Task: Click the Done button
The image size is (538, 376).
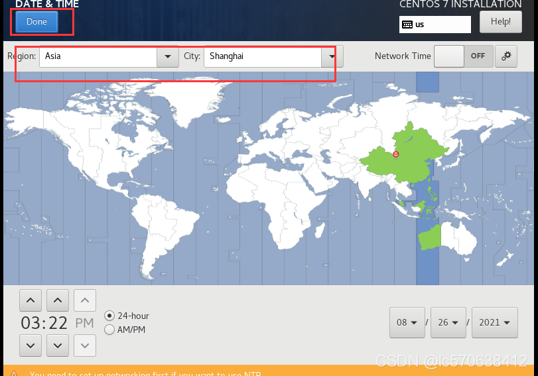Action: pos(36,22)
